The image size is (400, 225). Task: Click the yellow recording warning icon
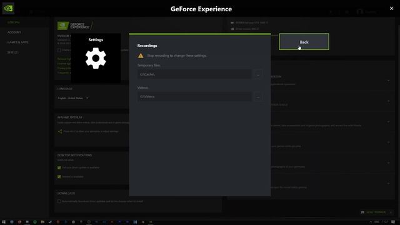pos(141,56)
